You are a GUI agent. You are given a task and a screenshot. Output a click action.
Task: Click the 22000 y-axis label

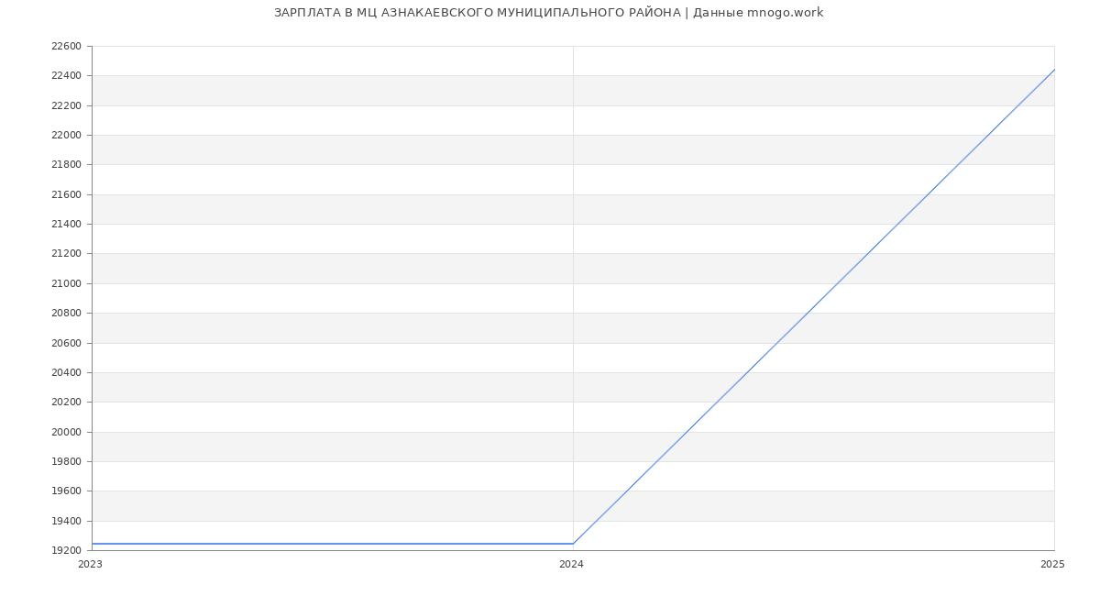tap(66, 136)
